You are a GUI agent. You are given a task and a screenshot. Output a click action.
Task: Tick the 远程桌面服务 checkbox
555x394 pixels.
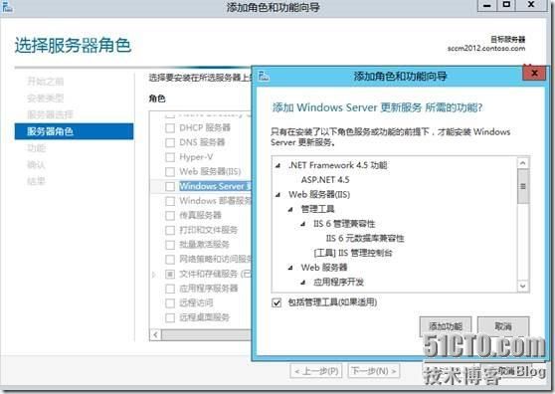[170, 317]
